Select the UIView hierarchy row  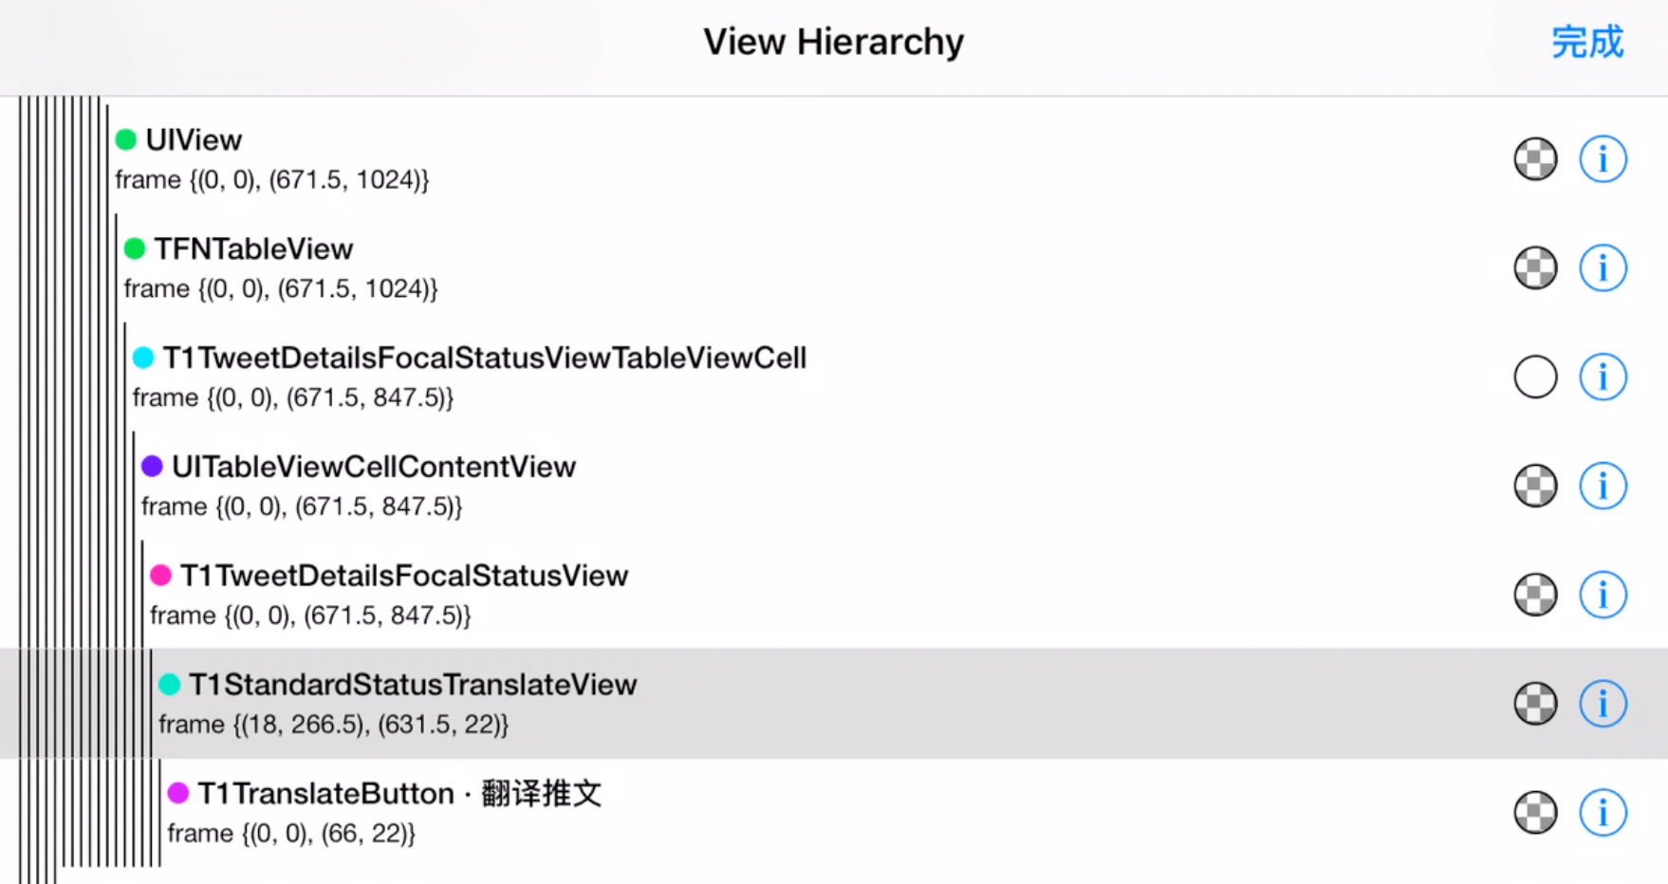coord(834,158)
